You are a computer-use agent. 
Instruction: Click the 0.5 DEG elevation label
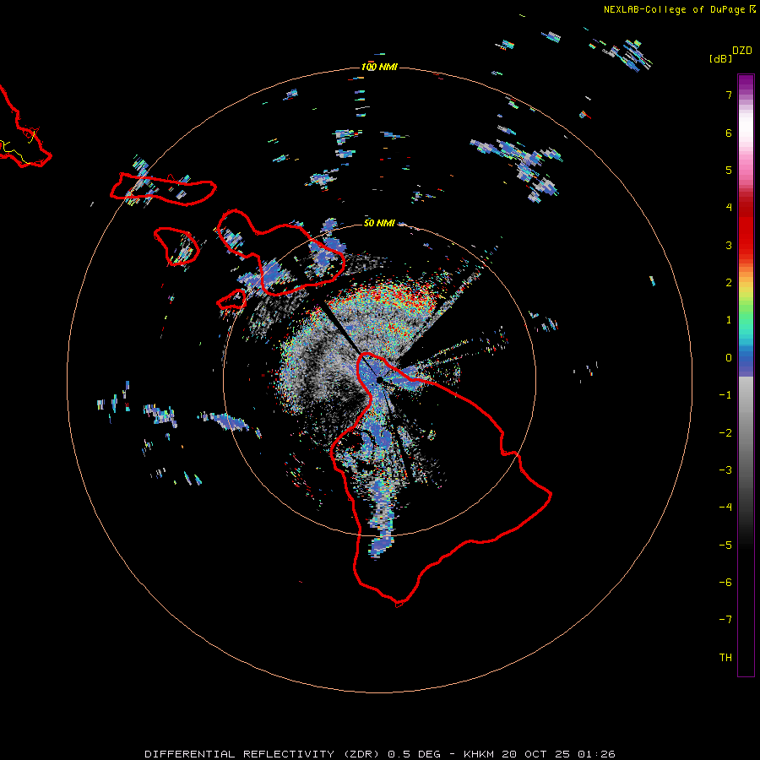tap(415, 754)
